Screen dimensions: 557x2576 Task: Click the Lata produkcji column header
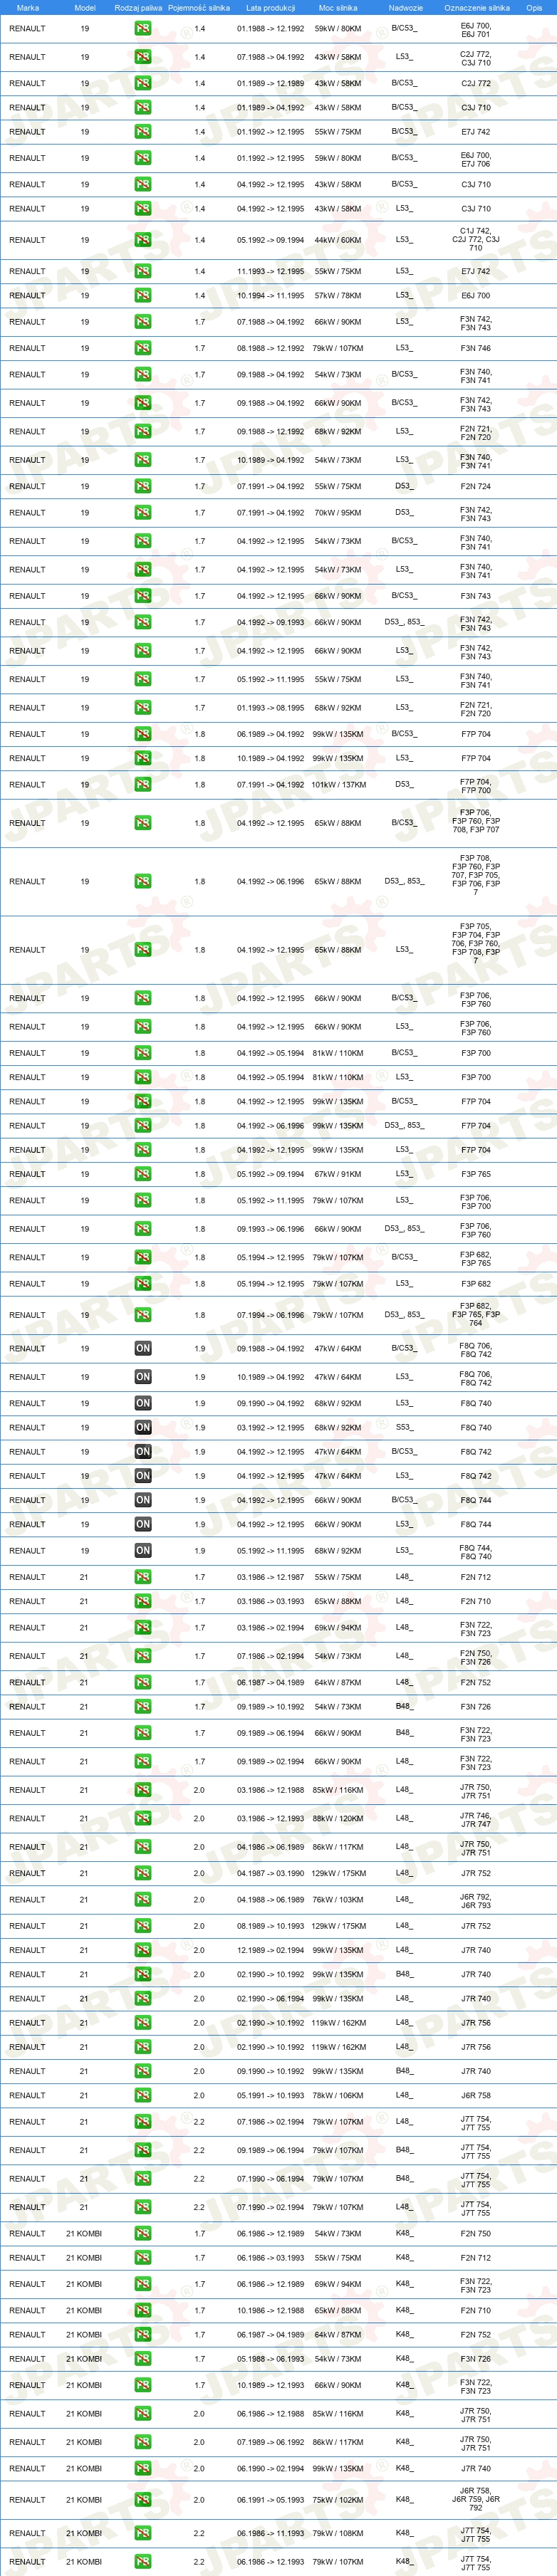tap(271, 7)
